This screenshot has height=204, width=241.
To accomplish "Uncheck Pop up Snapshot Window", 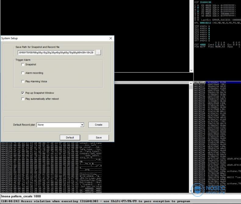I will tap(23, 93).
